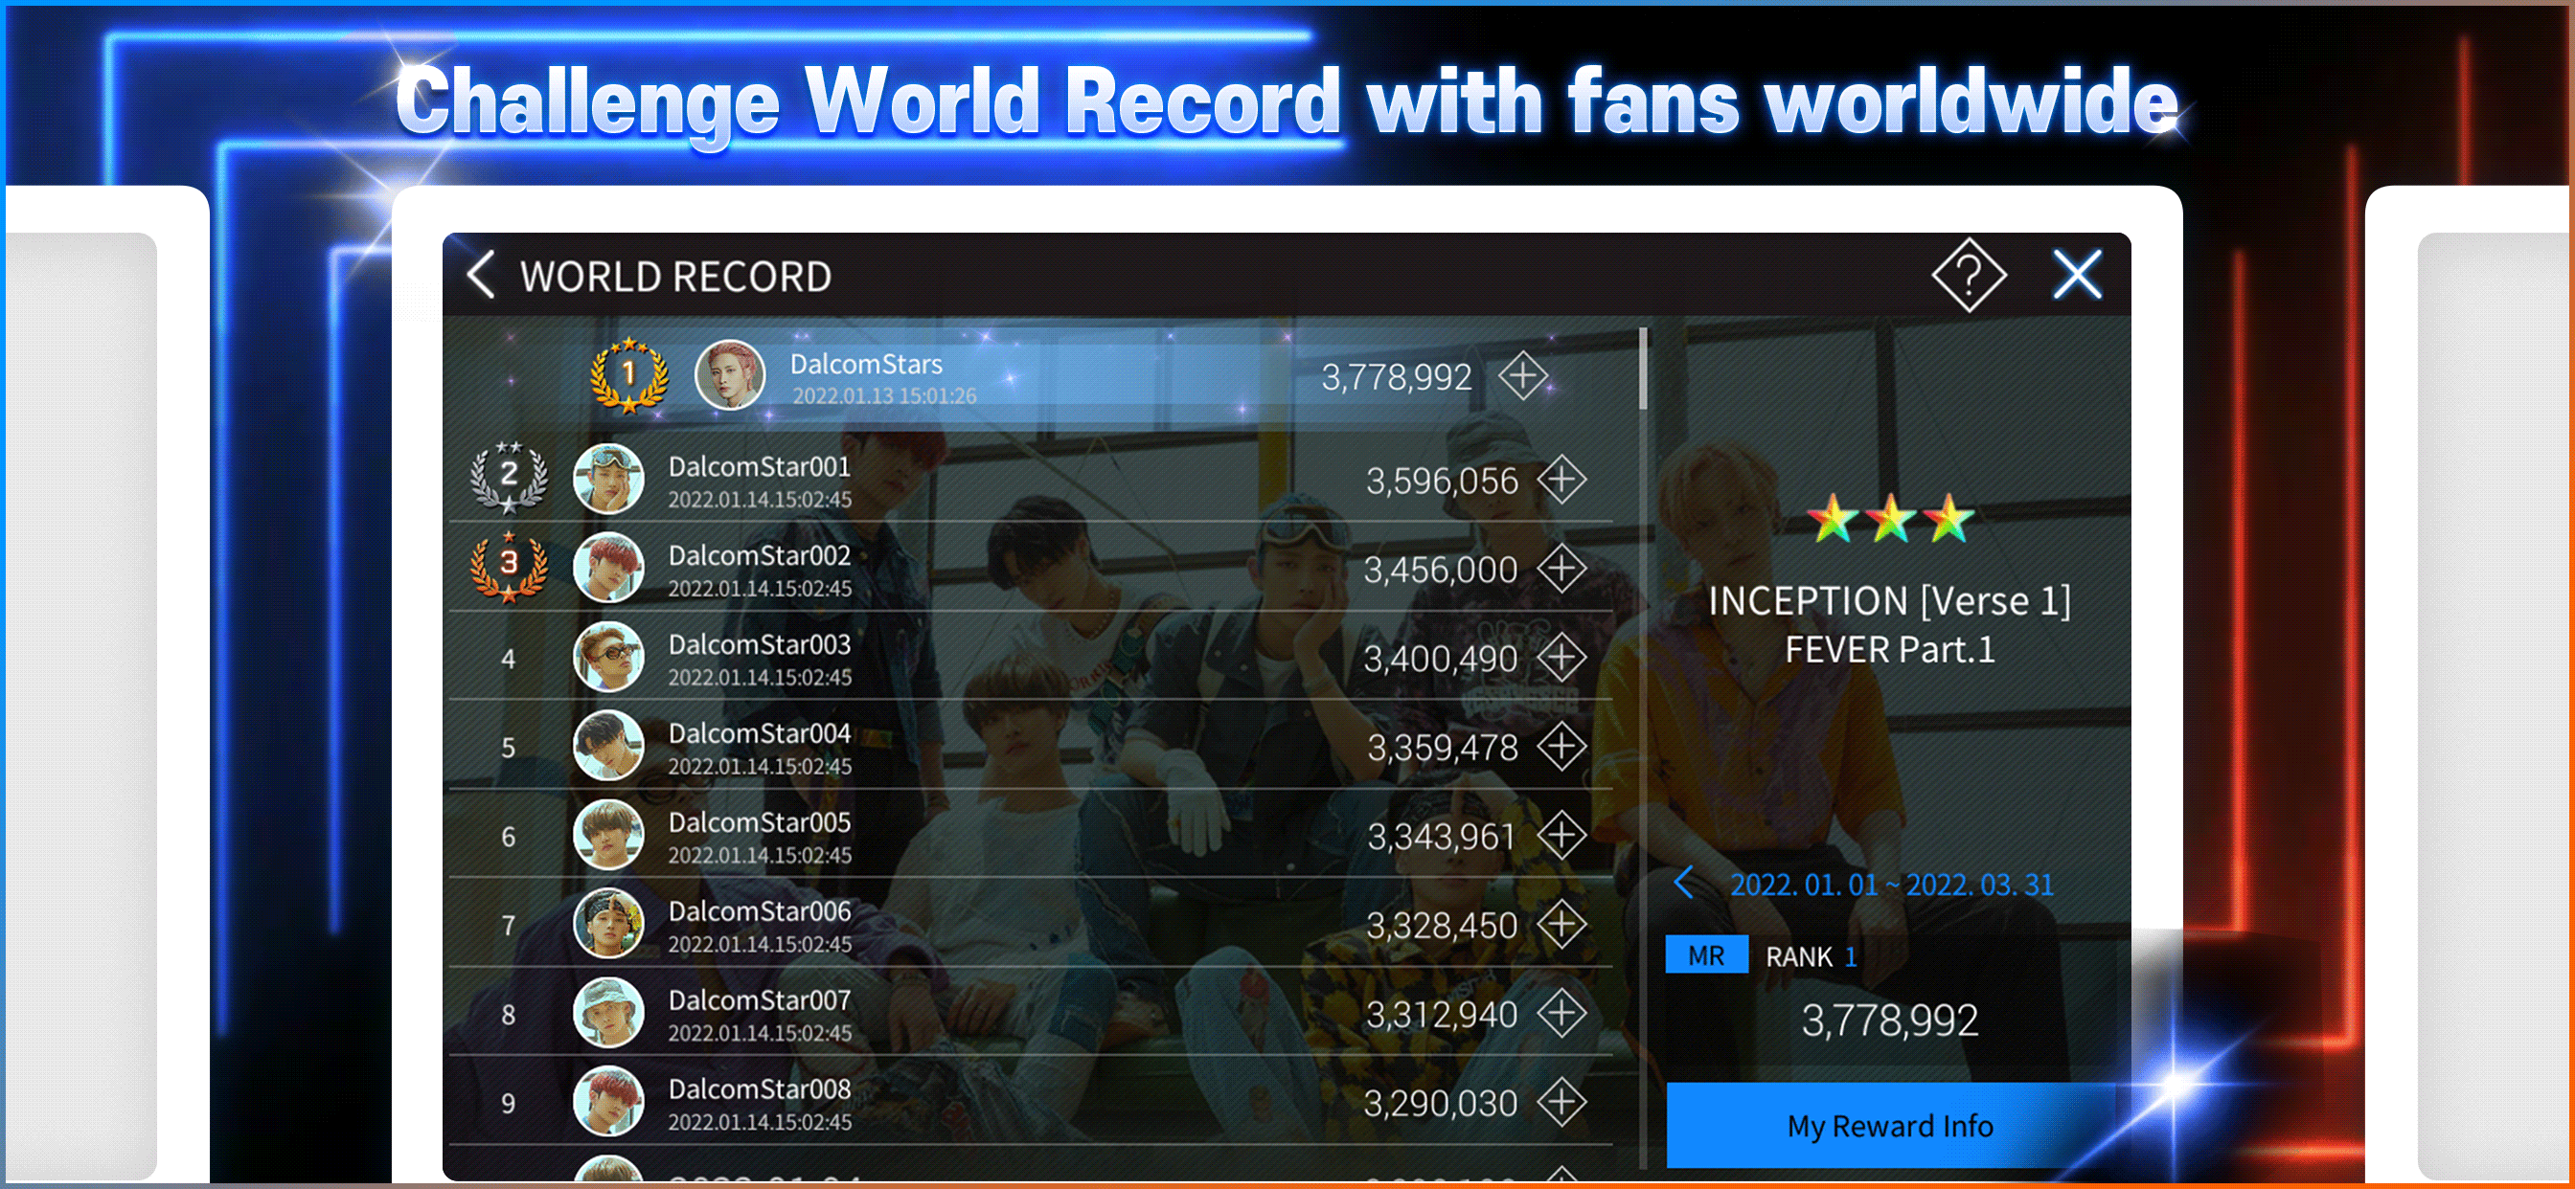Viewport: 2575px width, 1189px height.
Task: Click the season date range 2022.01.01 ~ 2022.03.31
Action: [1891, 885]
